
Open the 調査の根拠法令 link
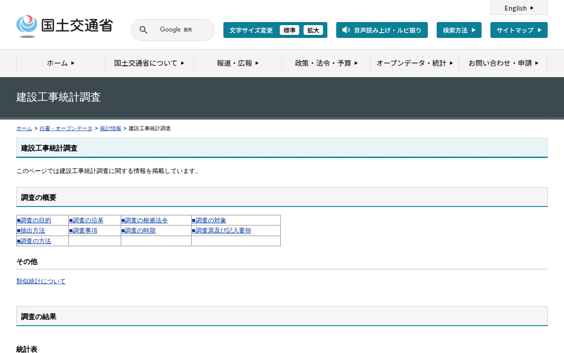(x=145, y=220)
